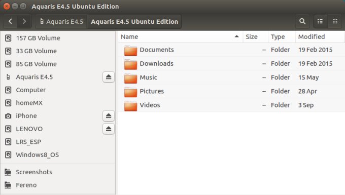
Task: Eject the LENOVO volume
Action: coord(109,129)
